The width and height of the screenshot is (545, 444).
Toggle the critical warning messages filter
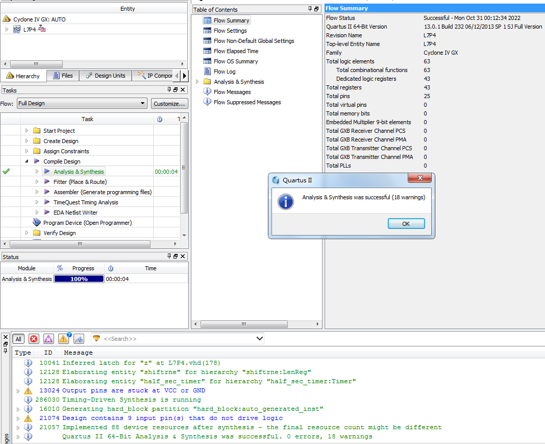(48, 339)
